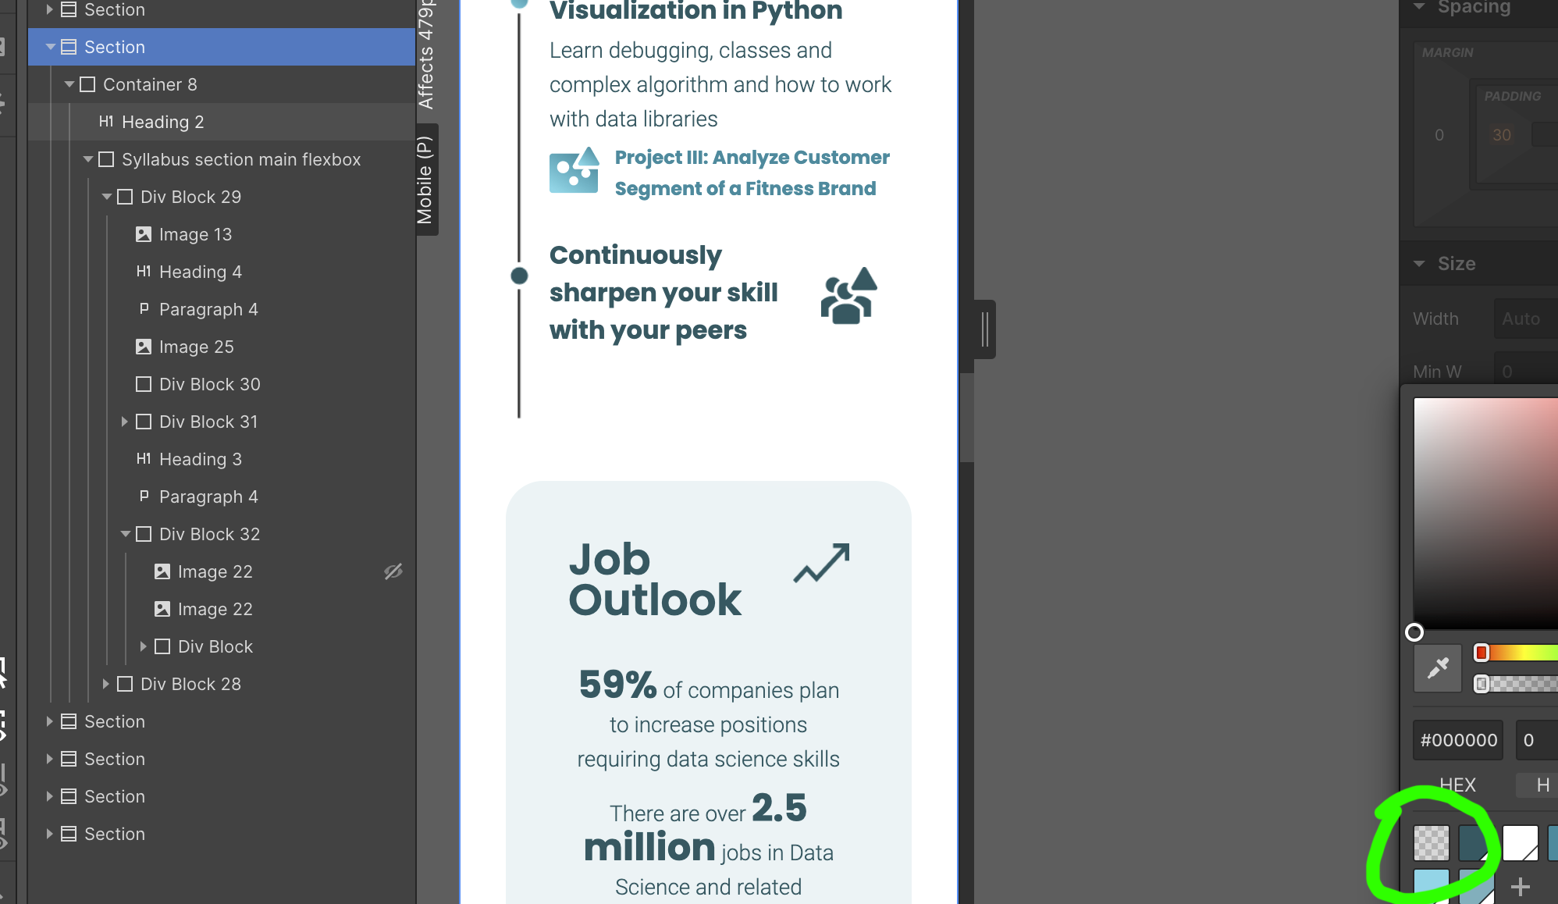Click Paragraph 4 icon below Heading 4
Screen dimensions: 1558x904
coord(144,309)
